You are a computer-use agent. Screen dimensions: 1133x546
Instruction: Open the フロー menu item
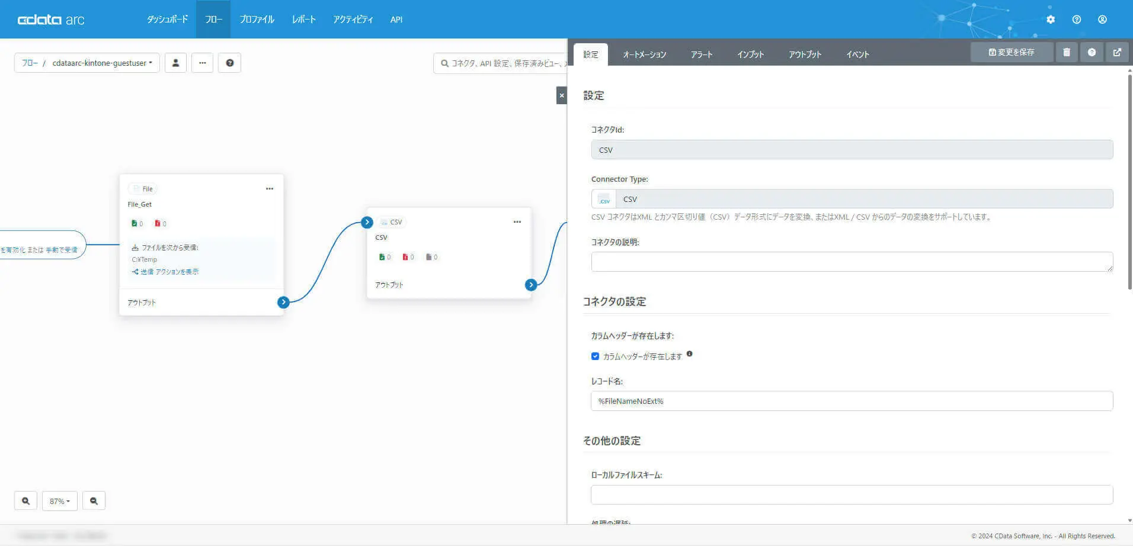[213, 20]
